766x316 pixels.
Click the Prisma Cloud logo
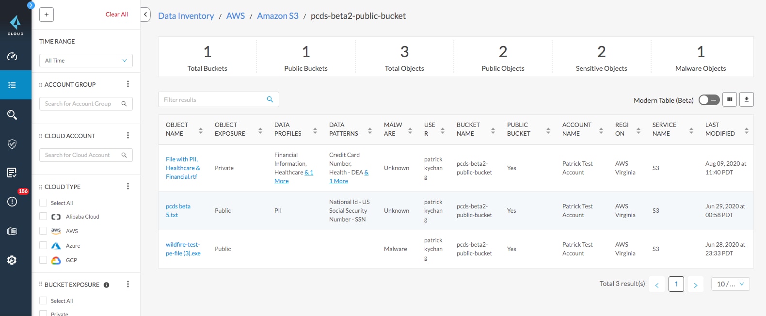(16, 25)
